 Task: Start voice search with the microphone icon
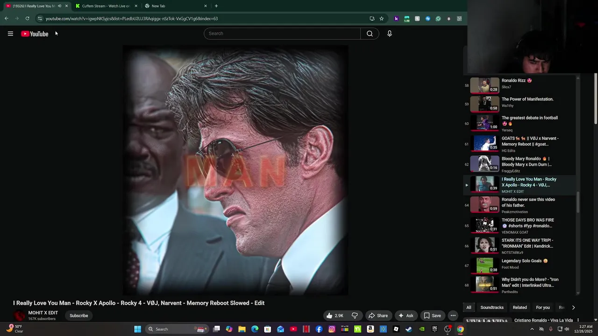(389, 34)
